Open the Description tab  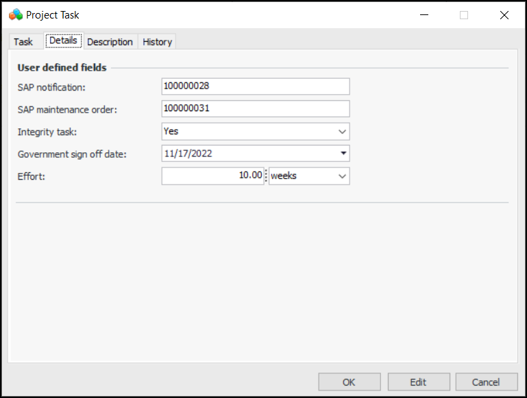point(110,42)
